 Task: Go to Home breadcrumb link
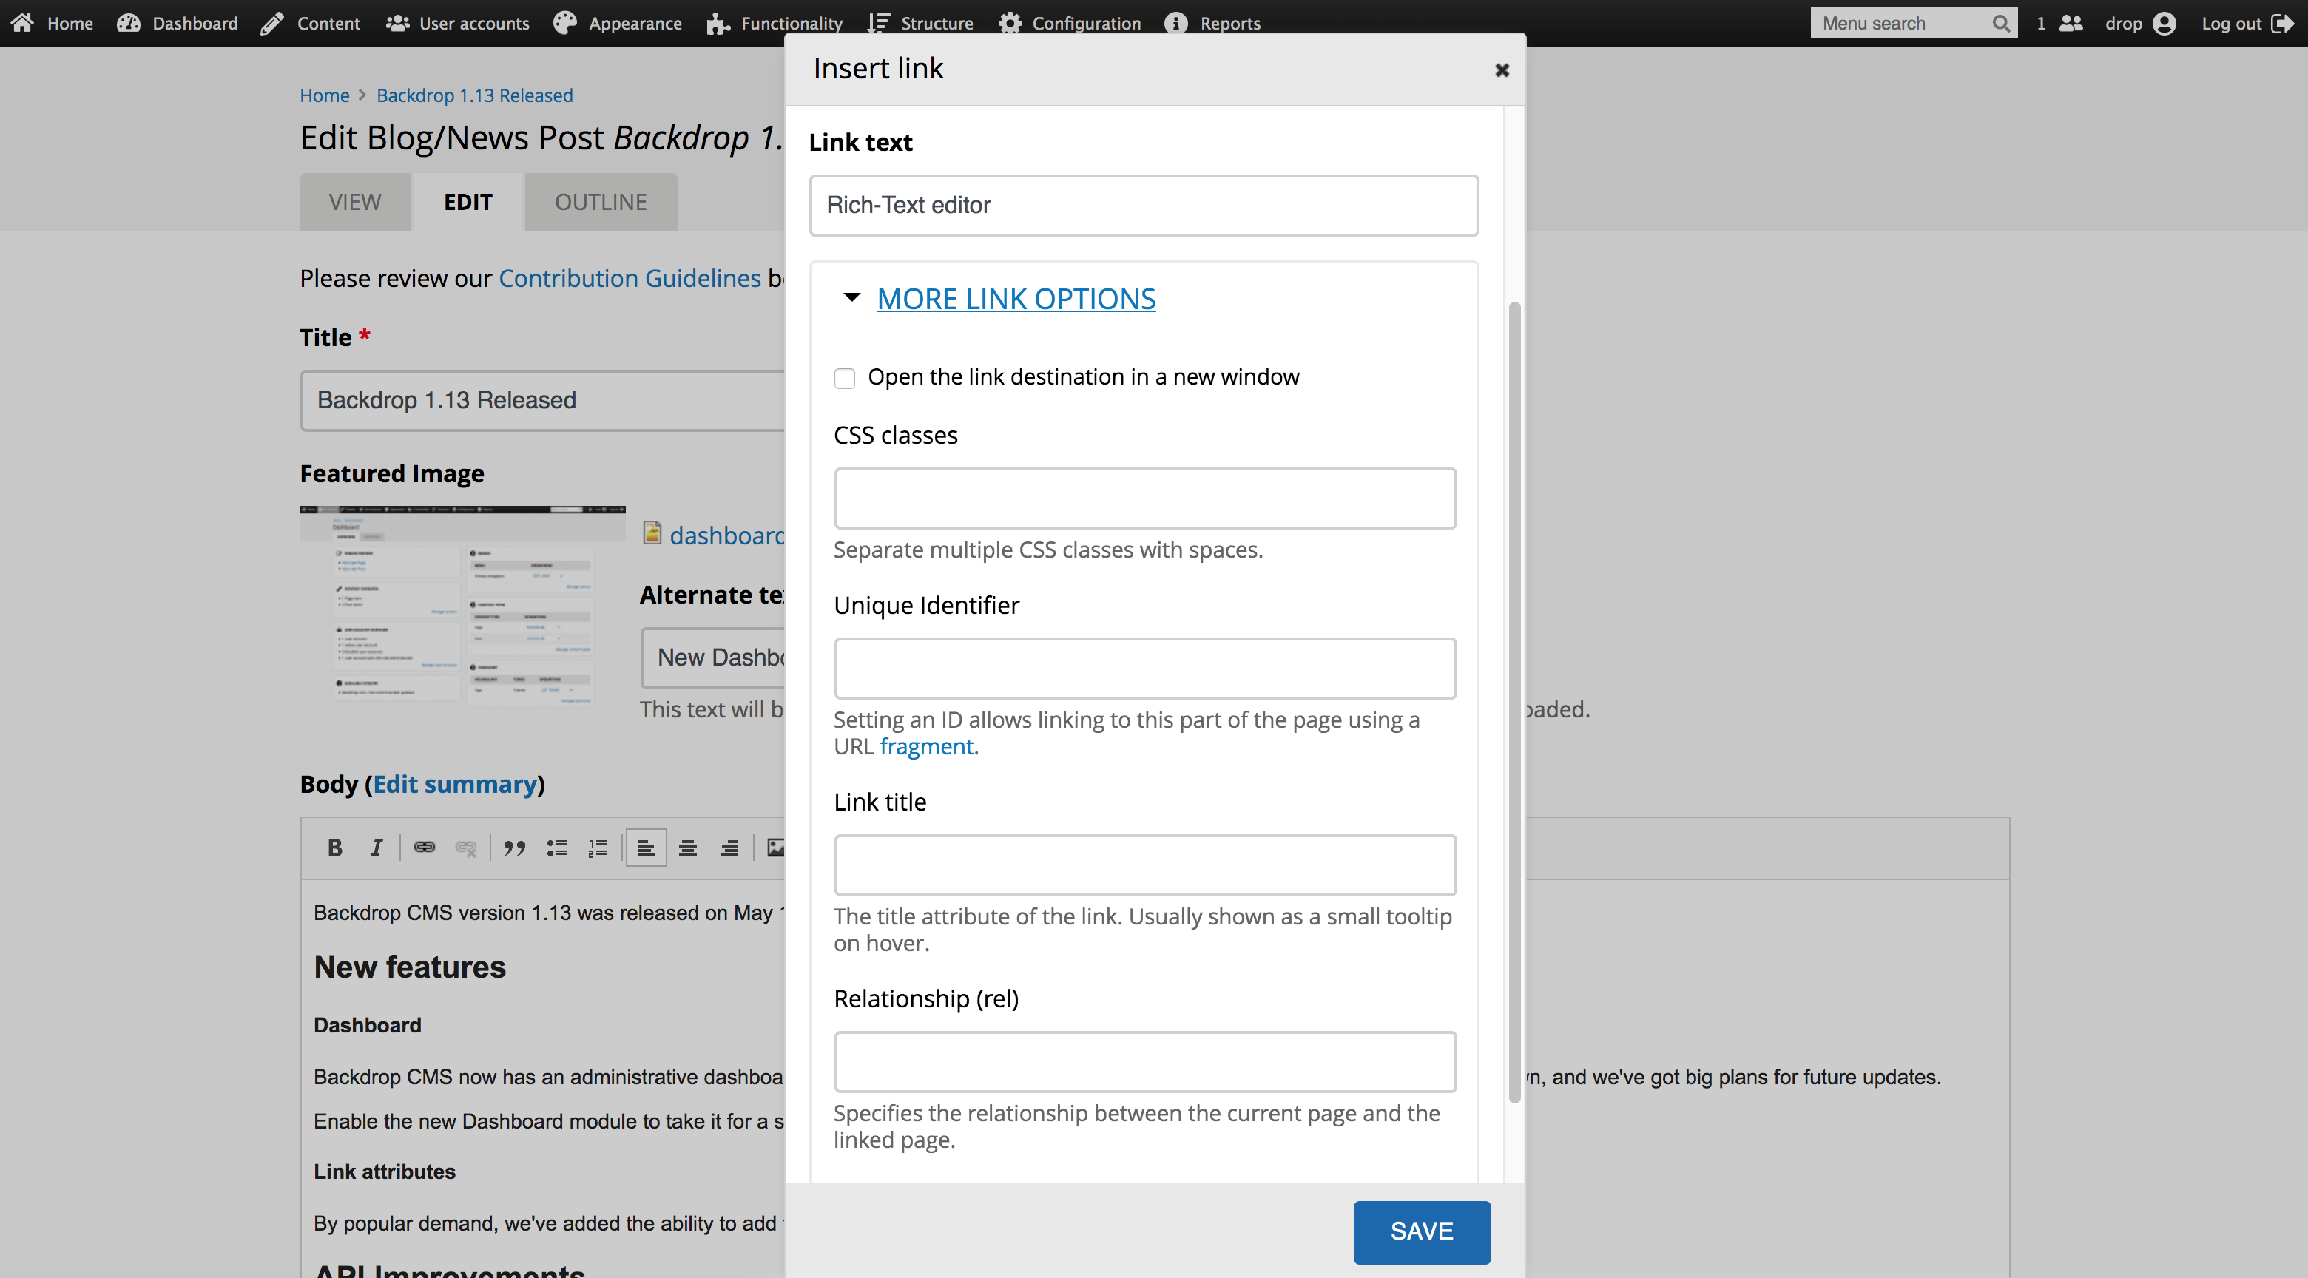tap(324, 95)
